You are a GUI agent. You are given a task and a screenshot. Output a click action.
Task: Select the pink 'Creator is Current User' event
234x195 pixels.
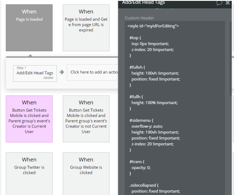point(29,119)
